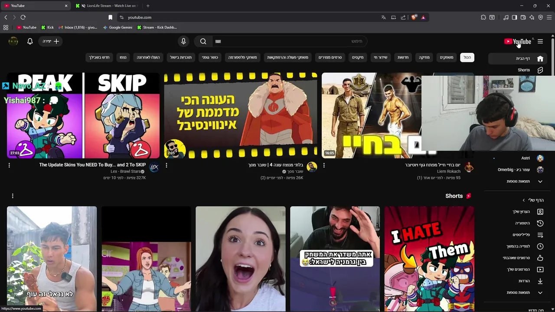
Task: Open the Invincible season video thumbnail
Action: point(241,115)
